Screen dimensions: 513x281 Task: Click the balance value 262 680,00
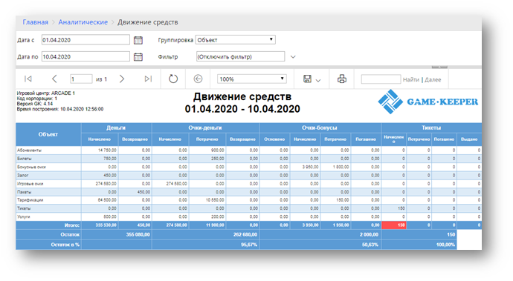[245, 234]
